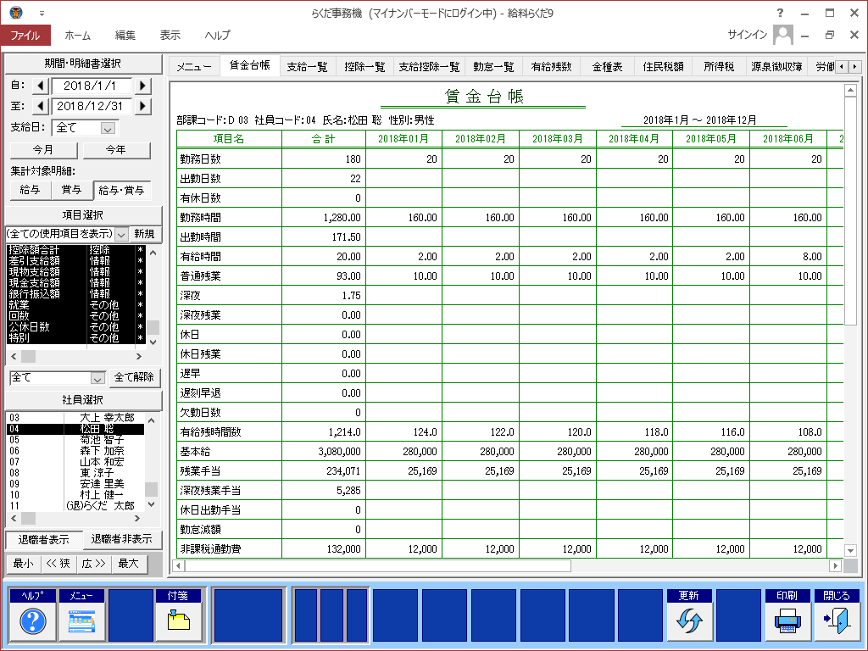Open the Menu icon in bottom toolbar
Viewport: 868px width, 651px height.
pyautogui.click(x=81, y=621)
